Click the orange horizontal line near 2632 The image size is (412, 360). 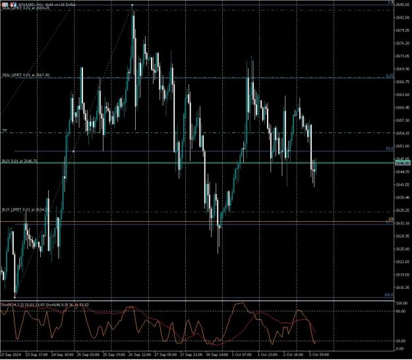197,222
